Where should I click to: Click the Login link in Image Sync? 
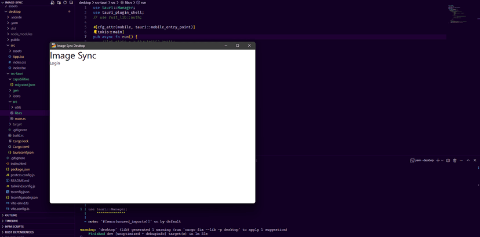55,64
